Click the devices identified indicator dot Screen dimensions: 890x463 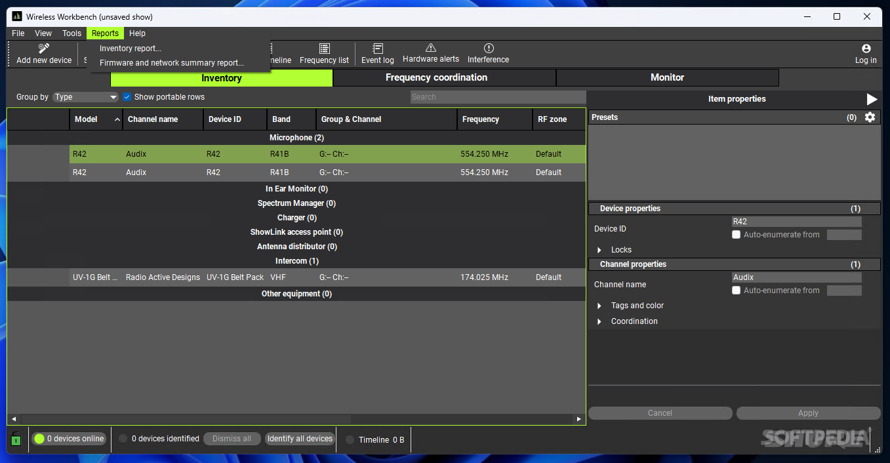click(123, 439)
